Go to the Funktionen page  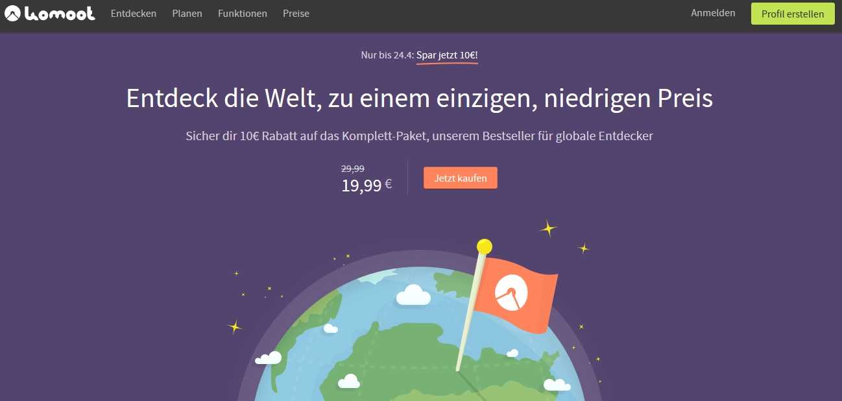(243, 13)
